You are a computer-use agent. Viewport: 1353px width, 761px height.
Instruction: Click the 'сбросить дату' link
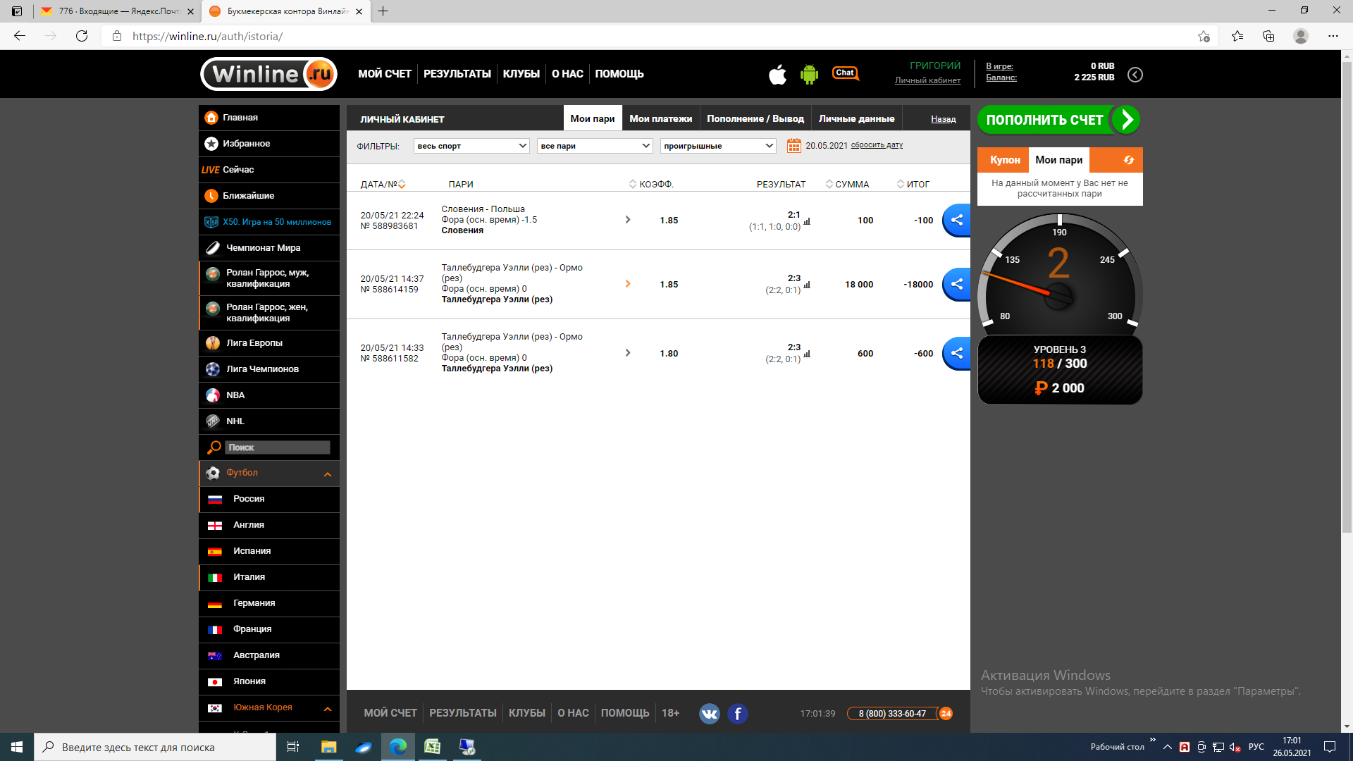click(876, 145)
